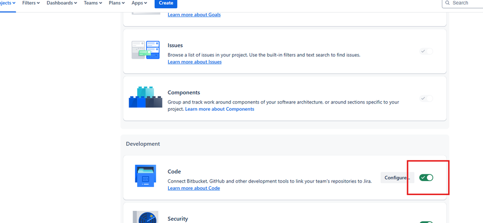Select the Issues heading text

tap(176, 45)
